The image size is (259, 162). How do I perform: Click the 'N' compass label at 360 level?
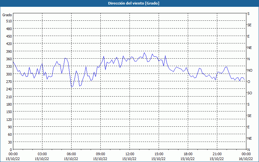pos(248,59)
